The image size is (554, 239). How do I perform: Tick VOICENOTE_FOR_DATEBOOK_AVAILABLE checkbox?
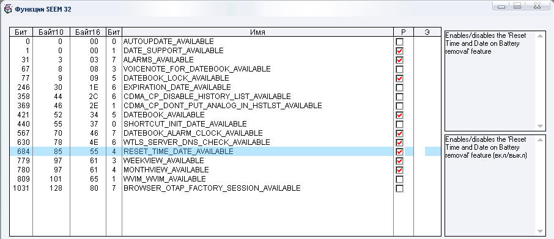(x=399, y=69)
